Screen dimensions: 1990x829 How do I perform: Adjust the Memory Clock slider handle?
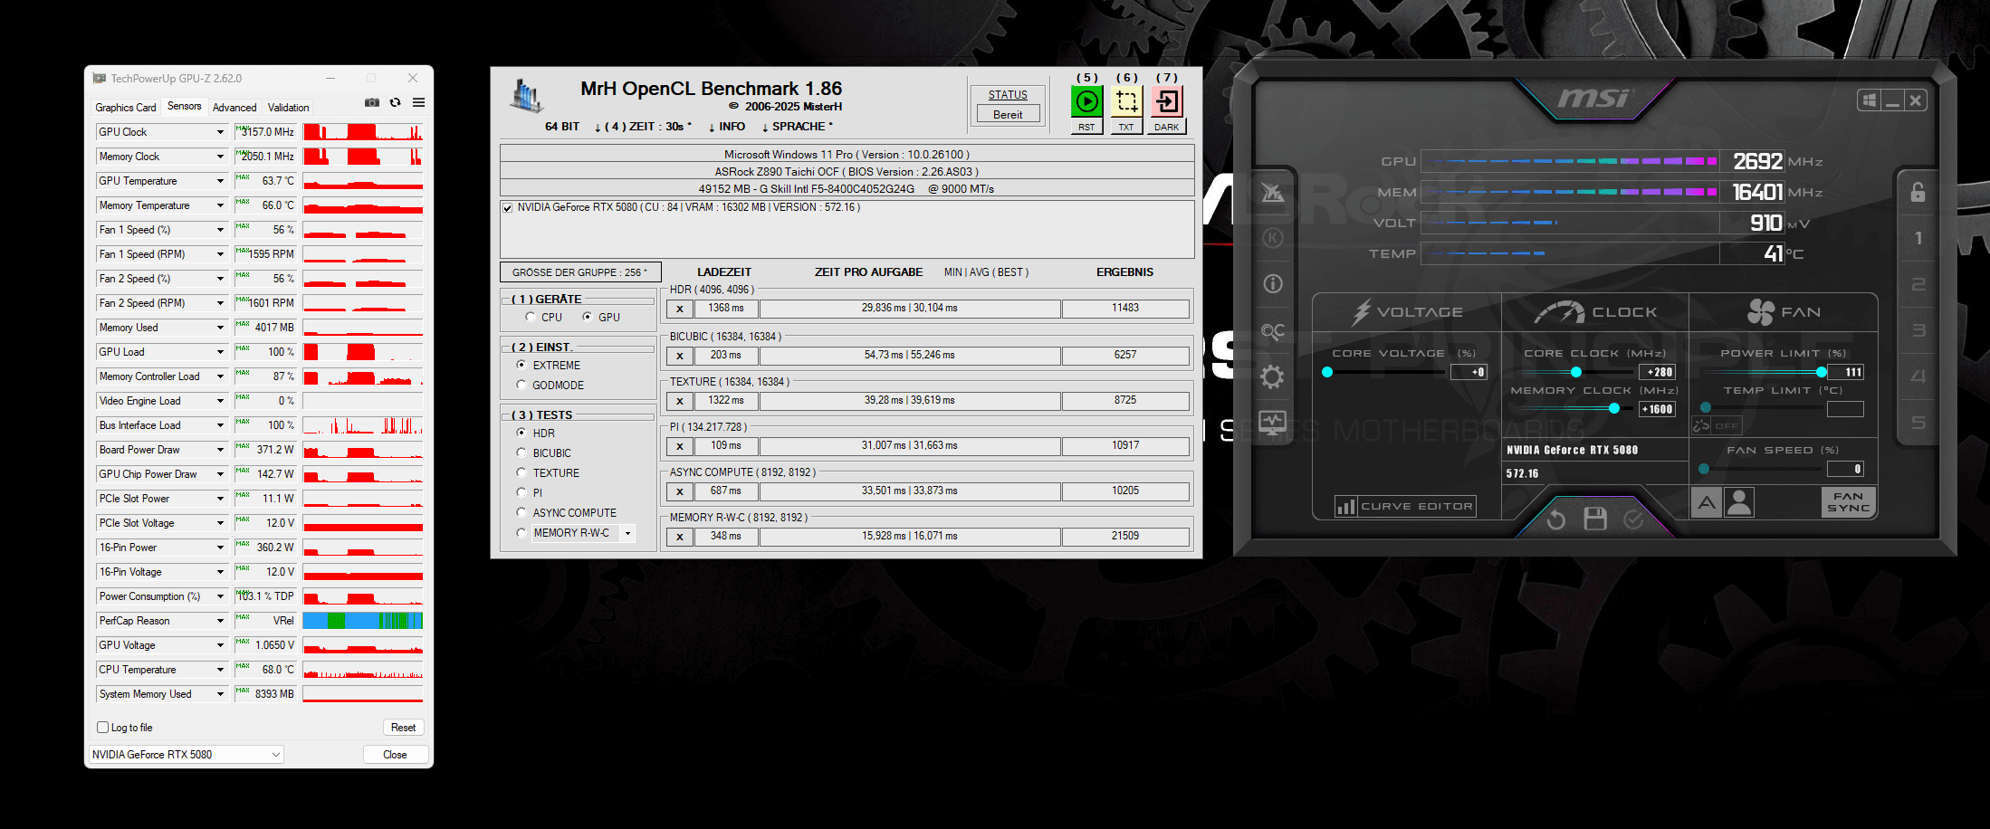click(x=1614, y=409)
